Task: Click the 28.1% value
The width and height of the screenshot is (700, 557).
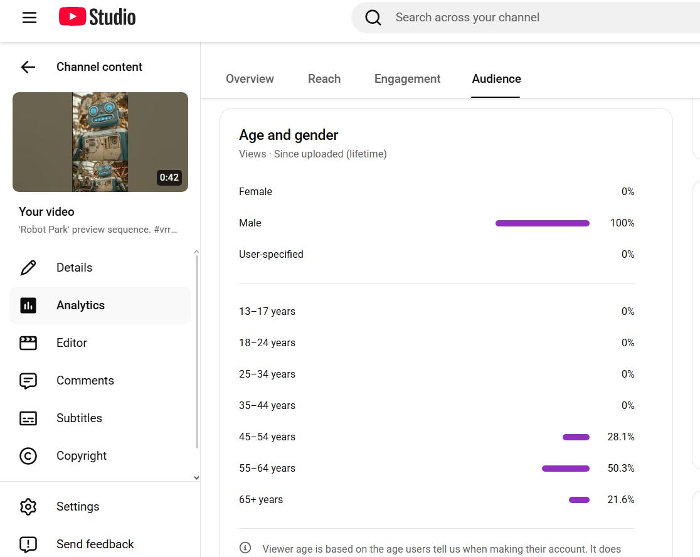Action: [x=620, y=437]
